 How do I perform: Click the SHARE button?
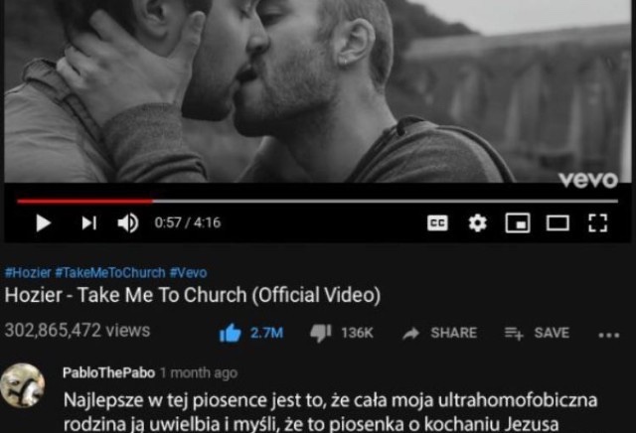point(439,334)
